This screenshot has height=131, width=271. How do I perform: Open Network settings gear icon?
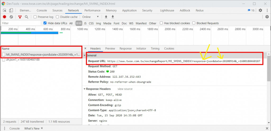267,17
